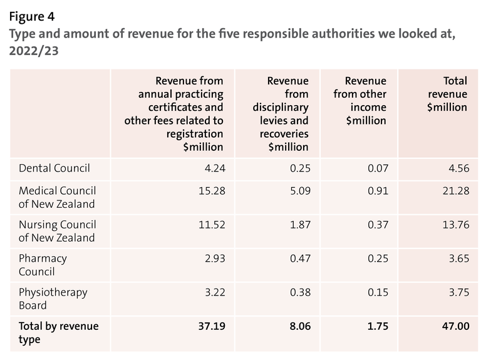The image size is (481, 355).
Task: Click the 'Revenue from other income' header
Action: pyautogui.click(x=360, y=101)
